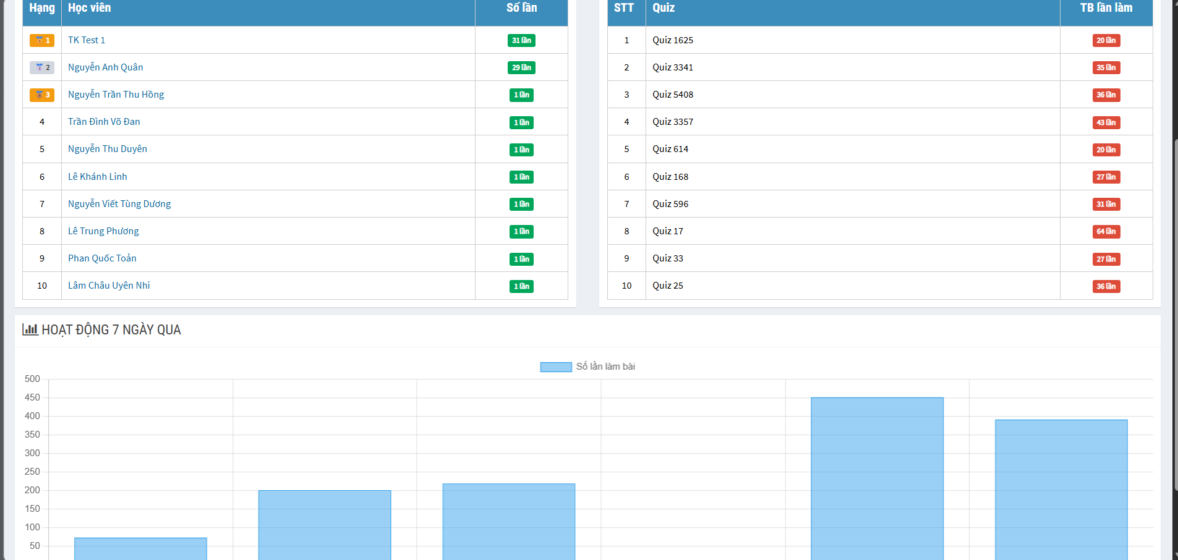Open Nguyễn Trần Thu Hồng's student link
Viewport: 1178px width, 560px height.
[116, 95]
